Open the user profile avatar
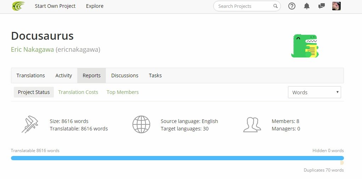362x179 pixels. [x=336, y=6]
